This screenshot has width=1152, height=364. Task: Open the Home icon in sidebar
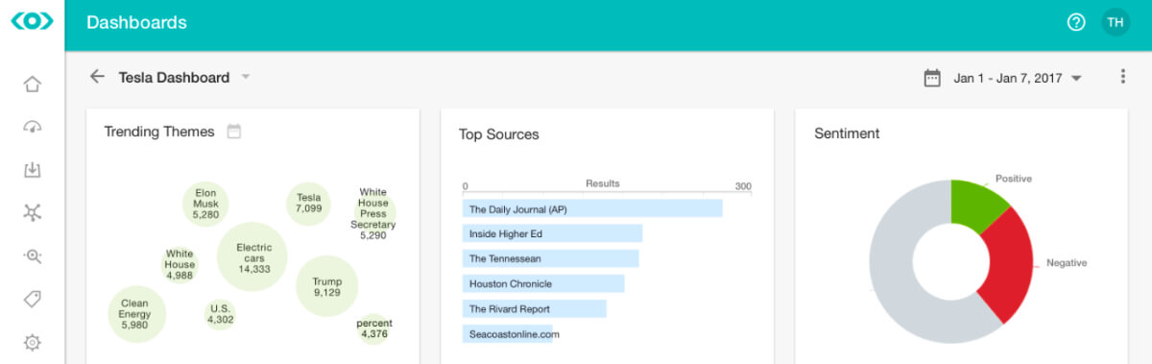click(32, 85)
